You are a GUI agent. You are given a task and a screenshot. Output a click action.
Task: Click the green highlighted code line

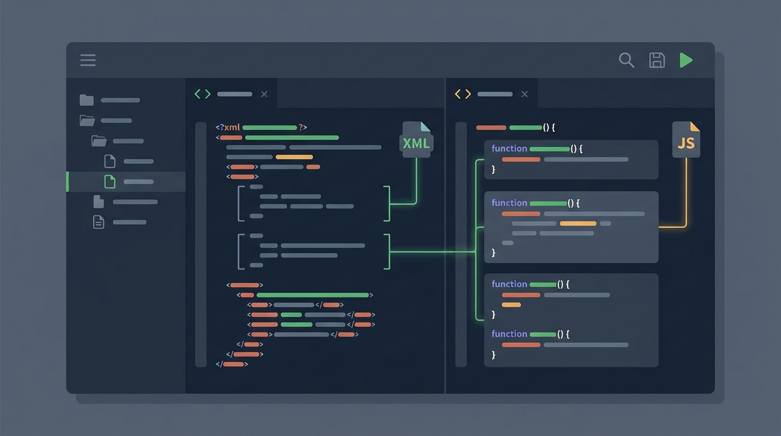312,295
